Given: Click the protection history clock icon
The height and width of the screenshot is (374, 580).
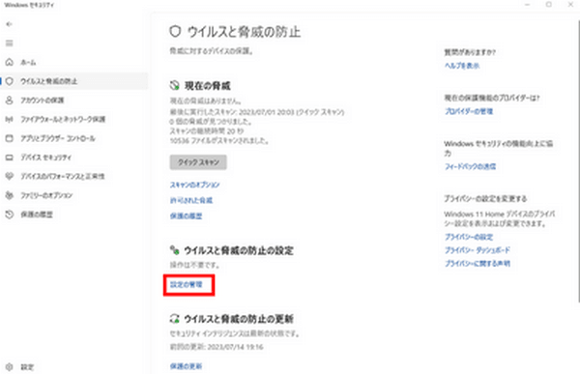Looking at the screenshot, I should tap(10, 215).
